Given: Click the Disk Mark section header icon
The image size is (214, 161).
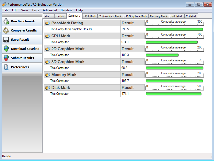Looking at the screenshot, I should click(48, 87).
